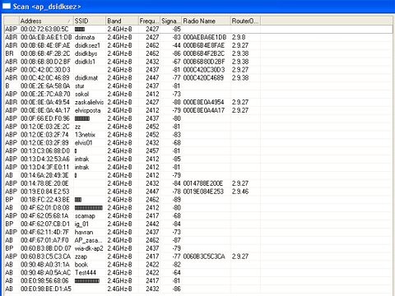Select the 13netrix network row
Image resolution: width=395 pixels, height=296 pixels.
[x=198, y=135]
